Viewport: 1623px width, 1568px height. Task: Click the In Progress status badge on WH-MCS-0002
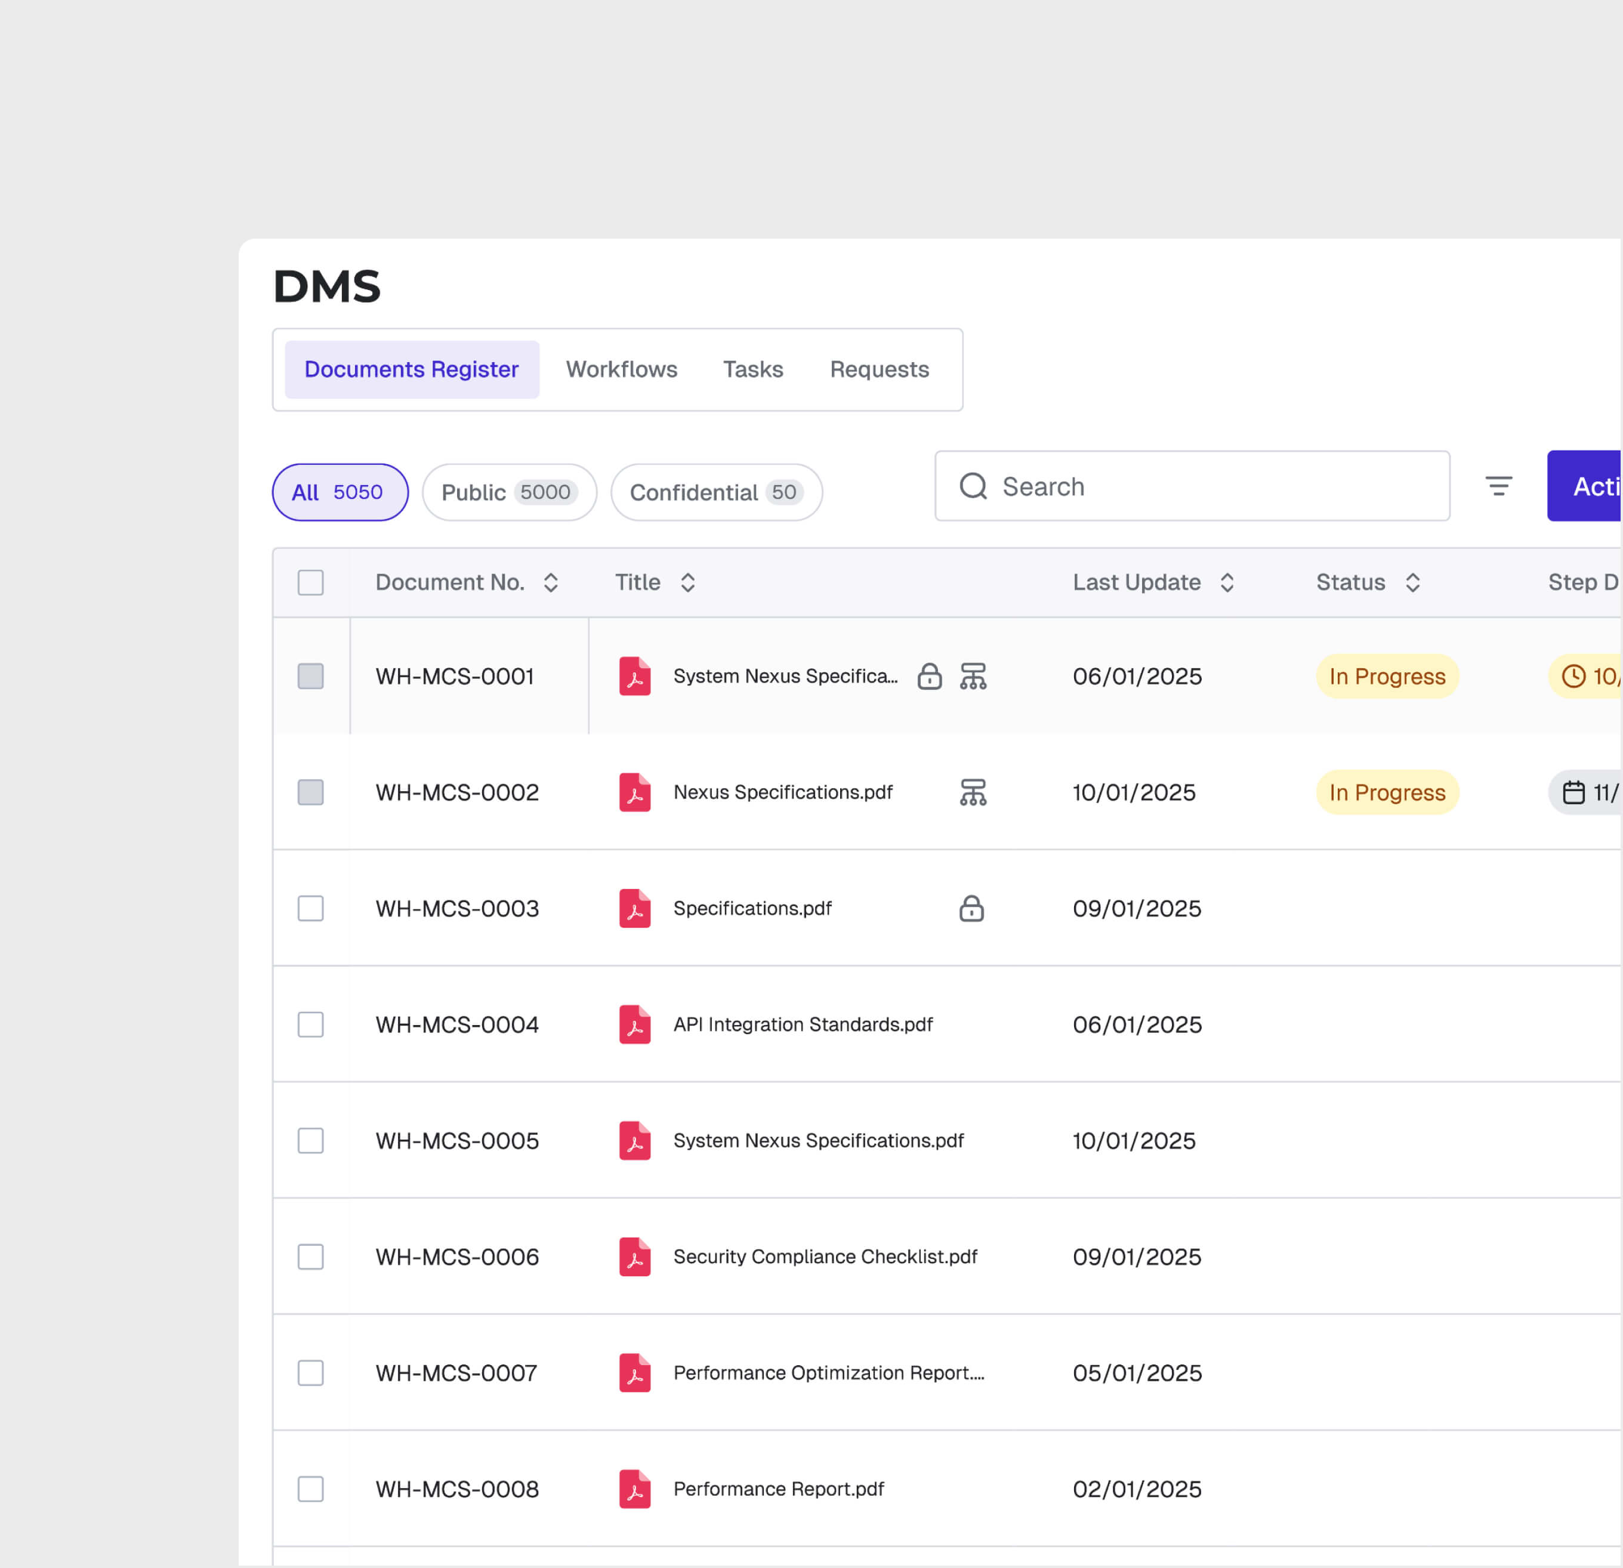pos(1387,792)
